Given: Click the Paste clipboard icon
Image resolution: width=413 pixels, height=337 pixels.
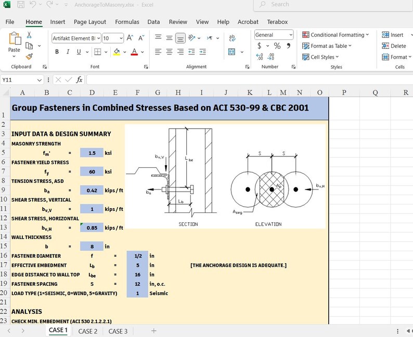Looking at the screenshot, I should pos(15,38).
